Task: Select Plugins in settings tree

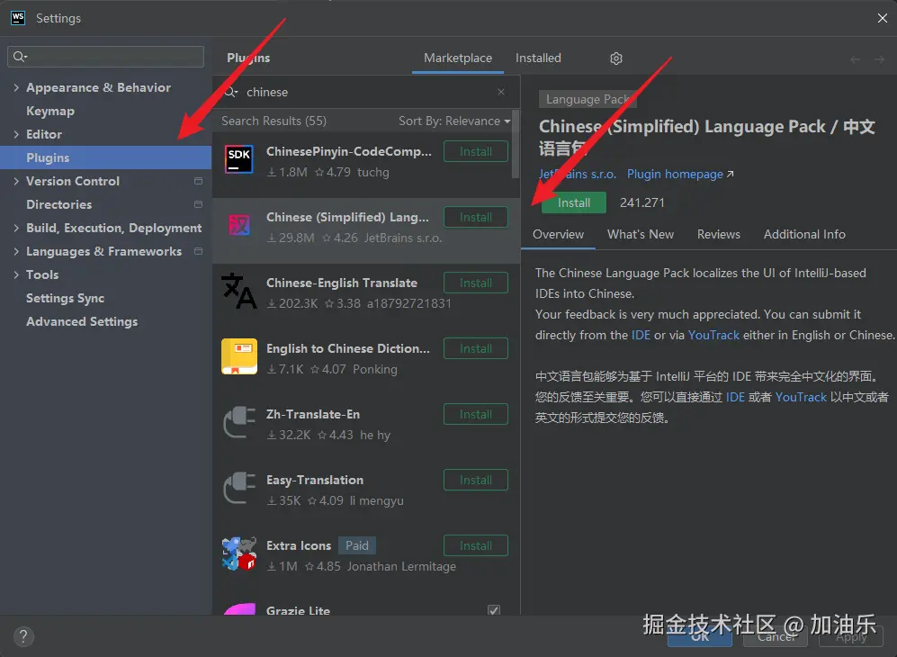Action: coord(106,157)
